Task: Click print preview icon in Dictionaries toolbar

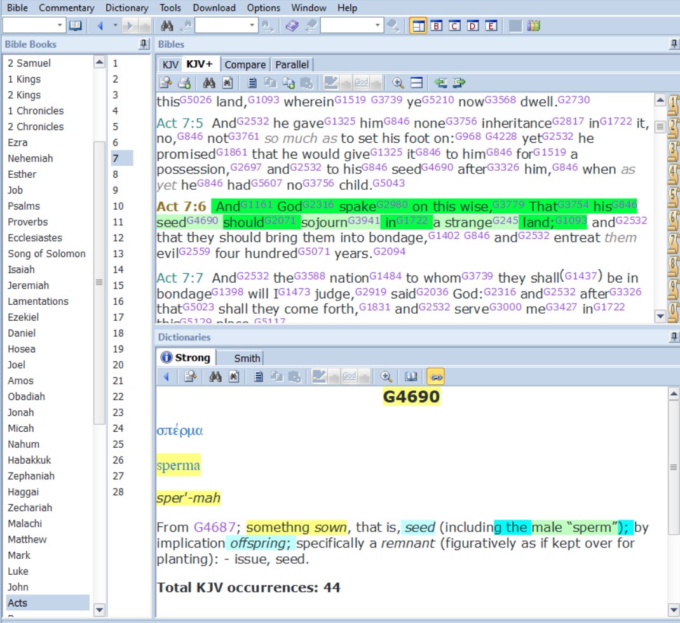Action: point(191,377)
